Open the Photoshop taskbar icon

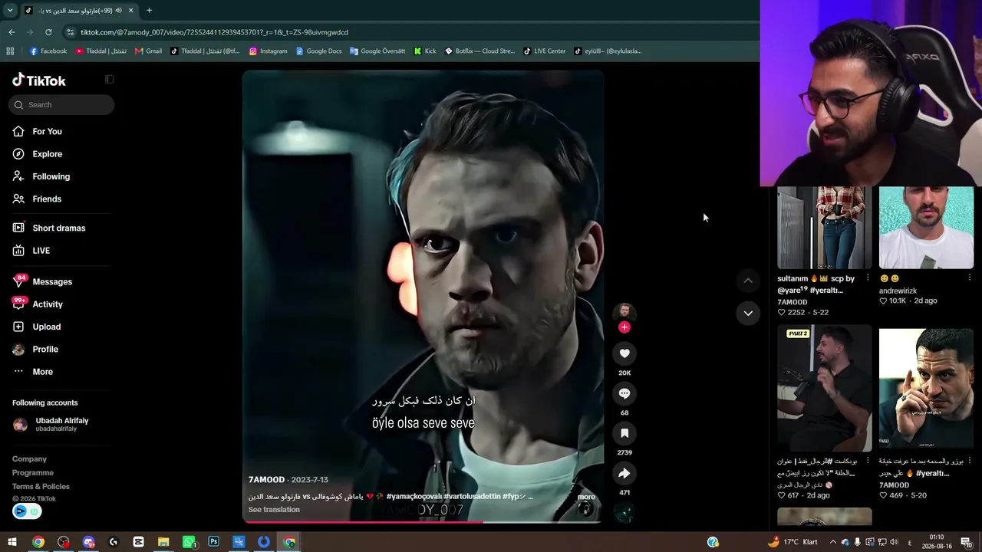tap(214, 542)
